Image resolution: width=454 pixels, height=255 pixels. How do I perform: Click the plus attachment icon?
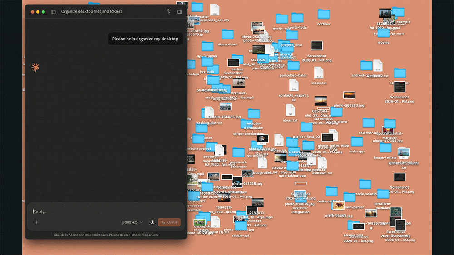[x=36, y=222]
